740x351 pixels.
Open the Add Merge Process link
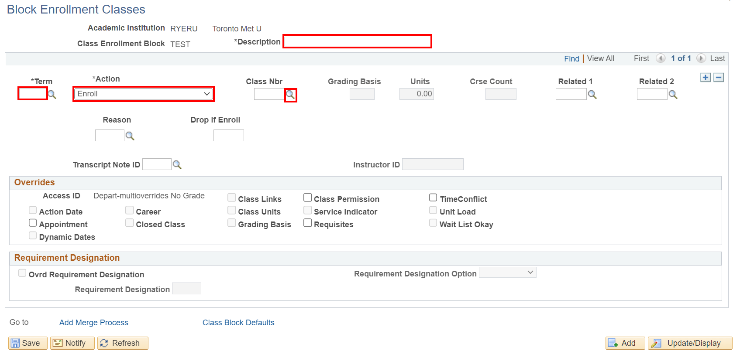(x=94, y=323)
